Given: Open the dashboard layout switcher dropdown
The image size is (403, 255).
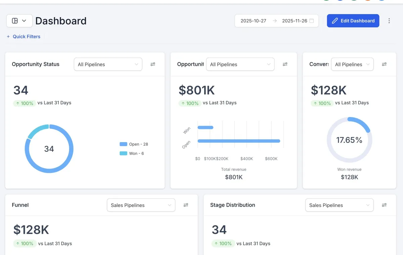Looking at the screenshot, I should (x=19, y=21).
